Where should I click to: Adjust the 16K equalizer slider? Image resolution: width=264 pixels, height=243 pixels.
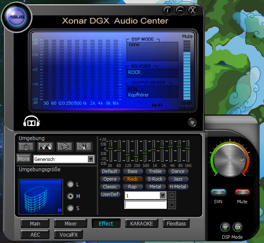(188, 148)
